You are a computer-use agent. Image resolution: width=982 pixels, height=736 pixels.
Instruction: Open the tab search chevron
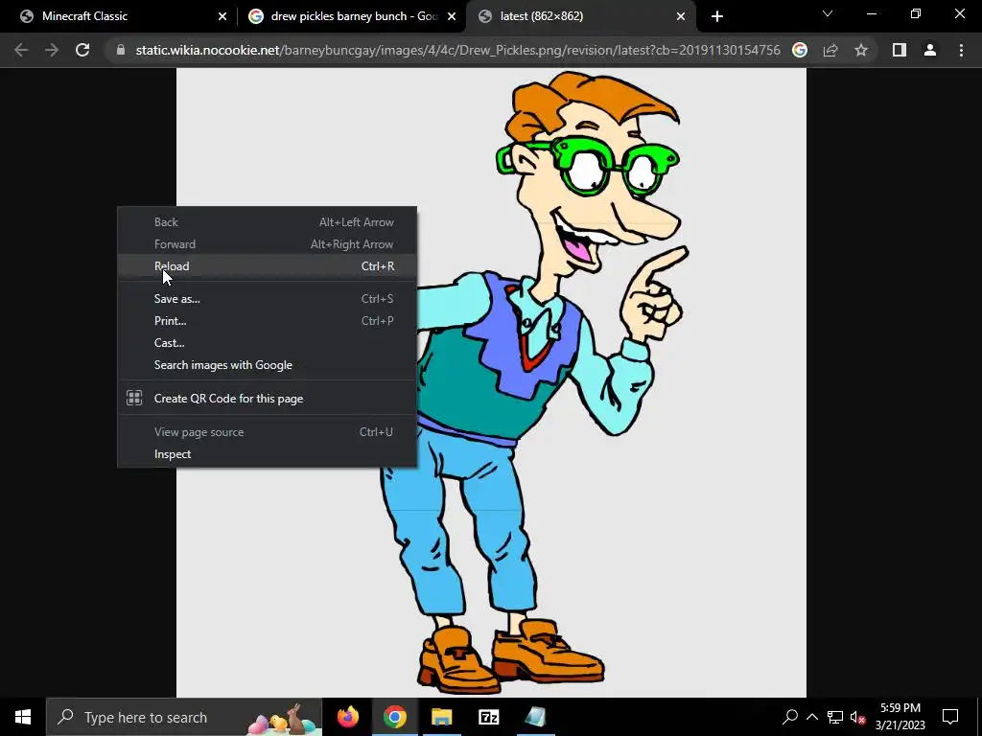click(828, 13)
